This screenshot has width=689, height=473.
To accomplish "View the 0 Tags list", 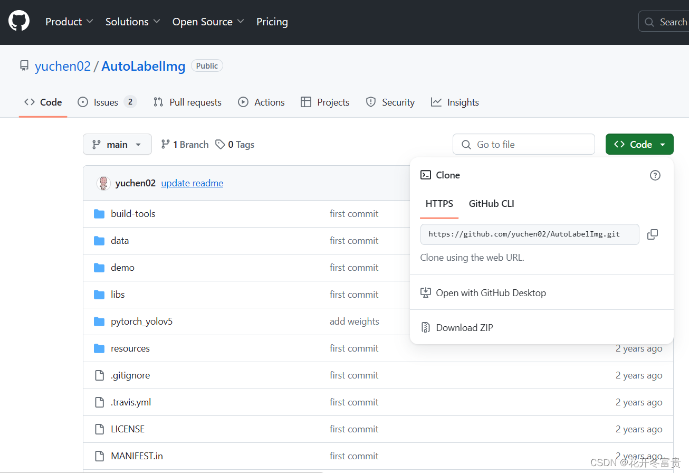I will click(235, 145).
